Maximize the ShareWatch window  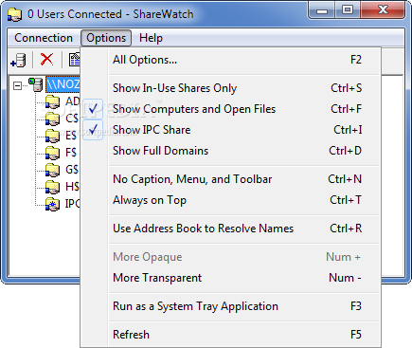[348, 10]
